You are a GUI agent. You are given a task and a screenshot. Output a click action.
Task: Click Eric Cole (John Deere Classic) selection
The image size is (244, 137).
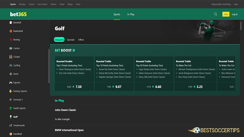[72, 73]
